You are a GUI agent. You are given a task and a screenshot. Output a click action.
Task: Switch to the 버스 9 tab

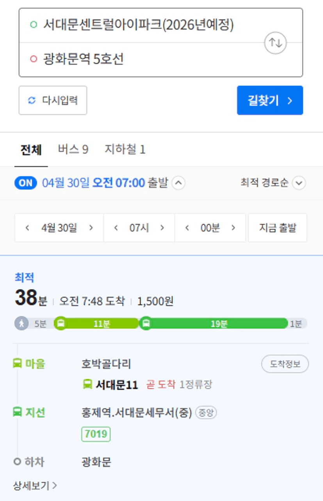click(x=73, y=149)
